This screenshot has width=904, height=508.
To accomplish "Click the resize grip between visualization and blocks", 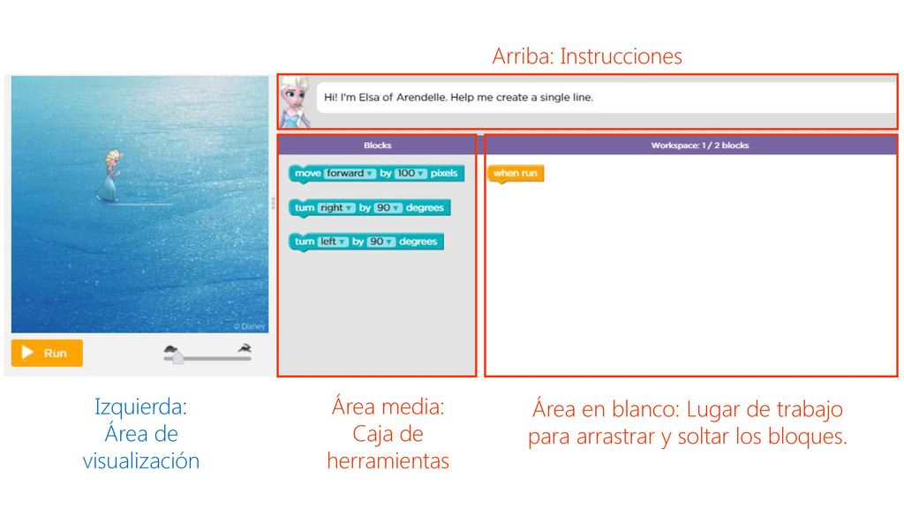I will pyautogui.click(x=274, y=203).
